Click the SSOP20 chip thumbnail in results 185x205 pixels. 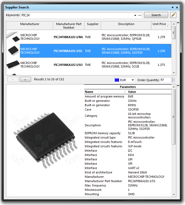coord(13,51)
